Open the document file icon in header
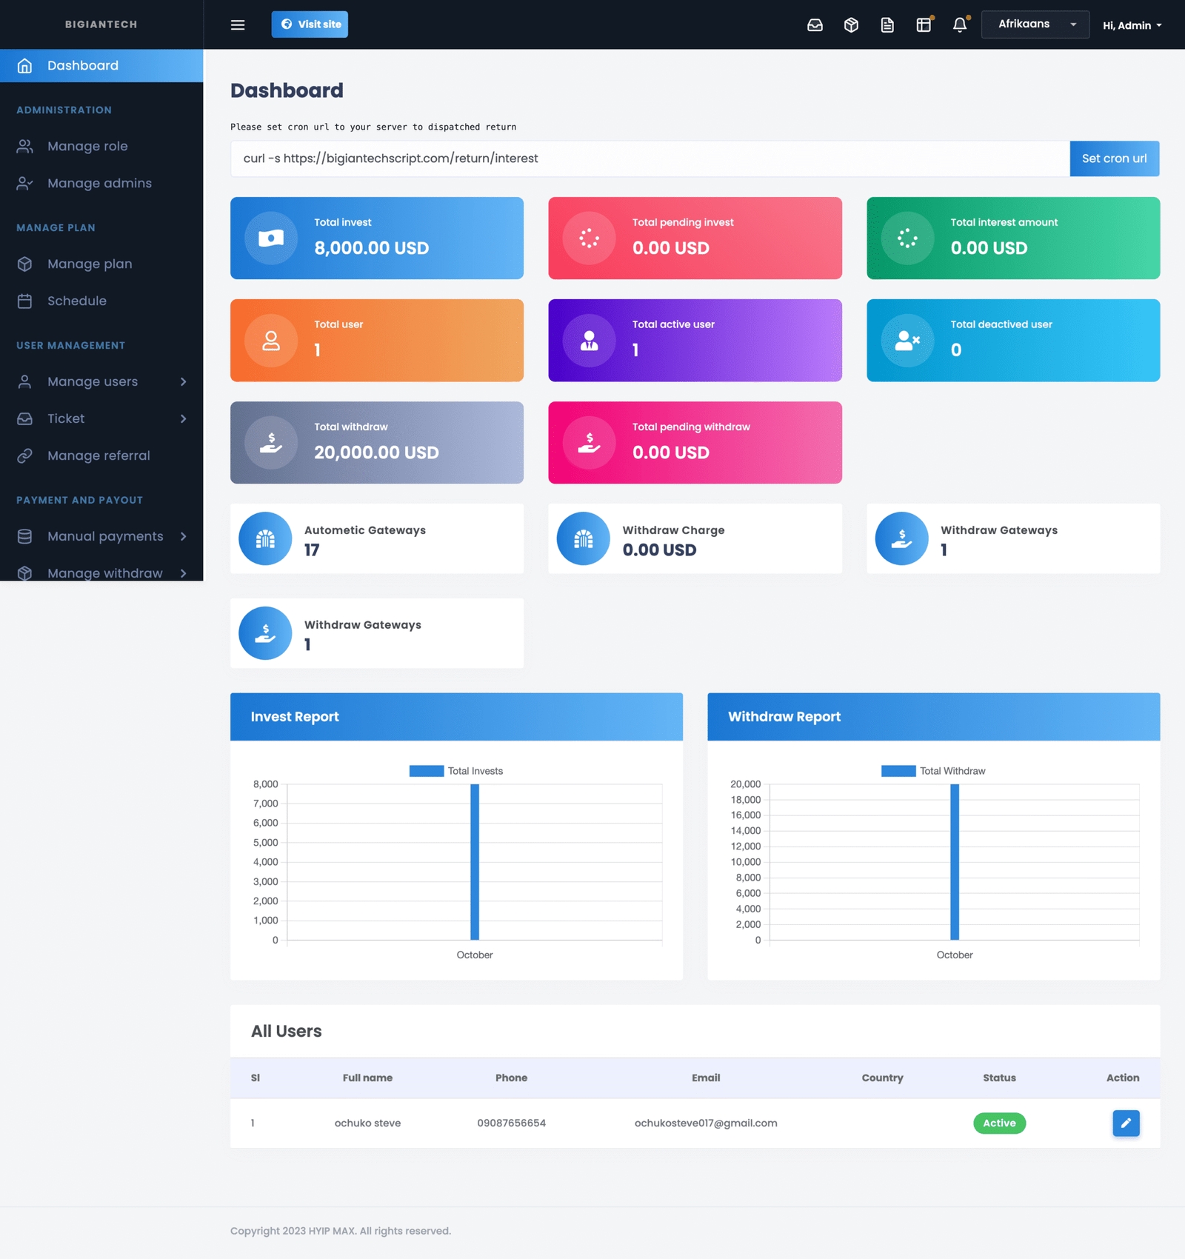1185x1259 pixels. [x=887, y=25]
